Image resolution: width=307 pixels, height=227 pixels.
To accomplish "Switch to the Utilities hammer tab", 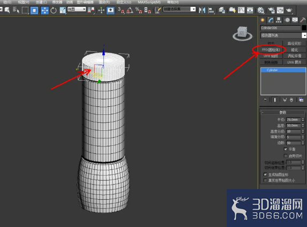I will pos(303,20).
